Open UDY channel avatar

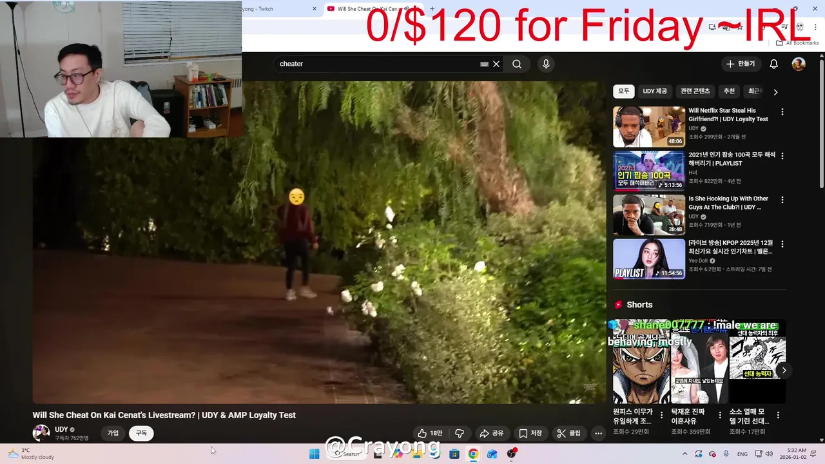point(41,433)
